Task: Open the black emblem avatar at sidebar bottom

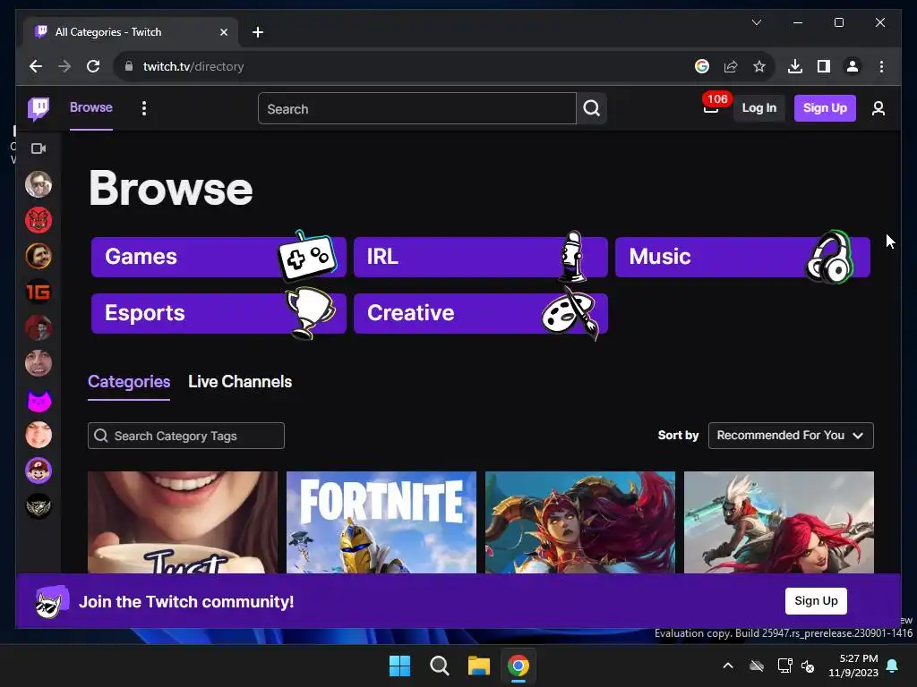Action: click(39, 506)
